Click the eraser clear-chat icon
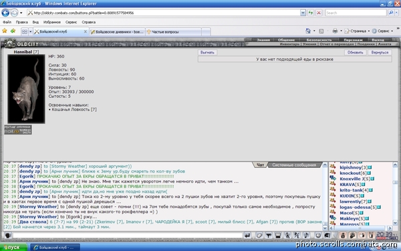The width and height of the screenshot is (401, 251). coord(259,235)
